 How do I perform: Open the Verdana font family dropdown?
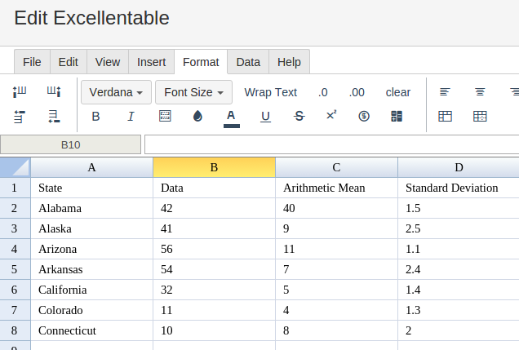pos(116,92)
